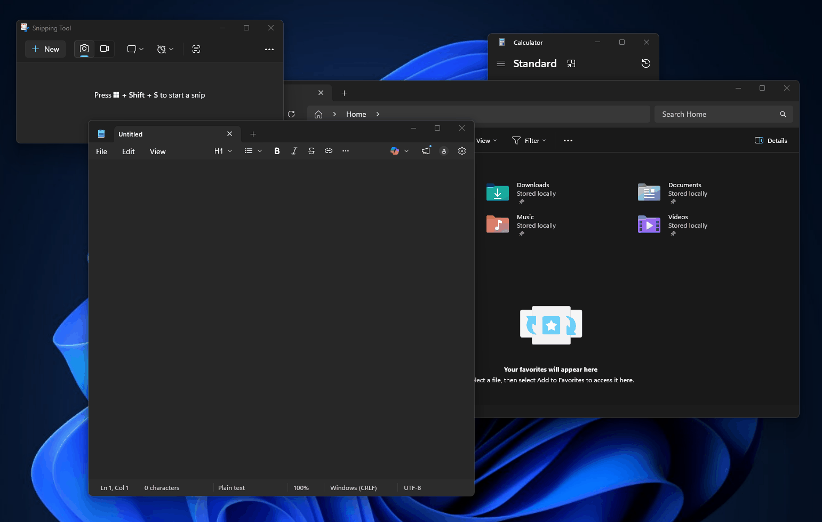The height and width of the screenshot is (522, 822).
Task: Open Notepad Settings gear
Action: (x=462, y=151)
